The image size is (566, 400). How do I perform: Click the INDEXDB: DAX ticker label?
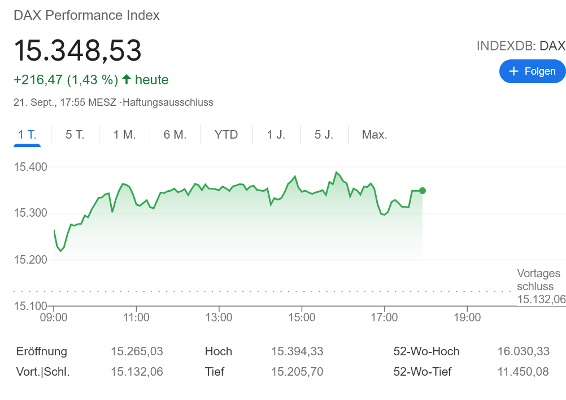click(x=521, y=46)
